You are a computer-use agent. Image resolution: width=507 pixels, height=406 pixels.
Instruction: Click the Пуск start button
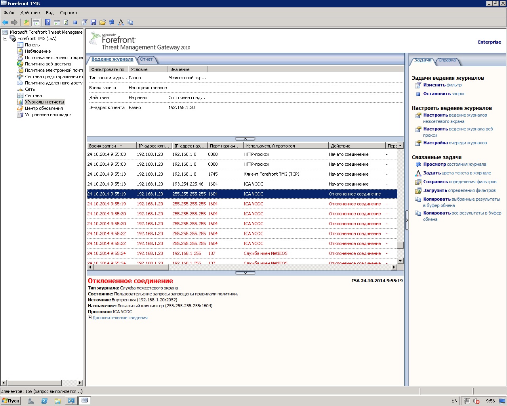click(11, 401)
